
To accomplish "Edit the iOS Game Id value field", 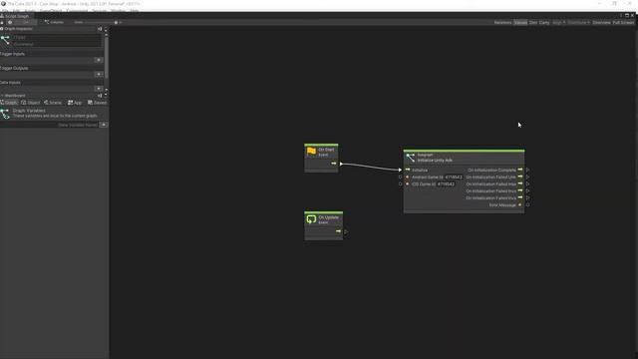I will (x=446, y=183).
